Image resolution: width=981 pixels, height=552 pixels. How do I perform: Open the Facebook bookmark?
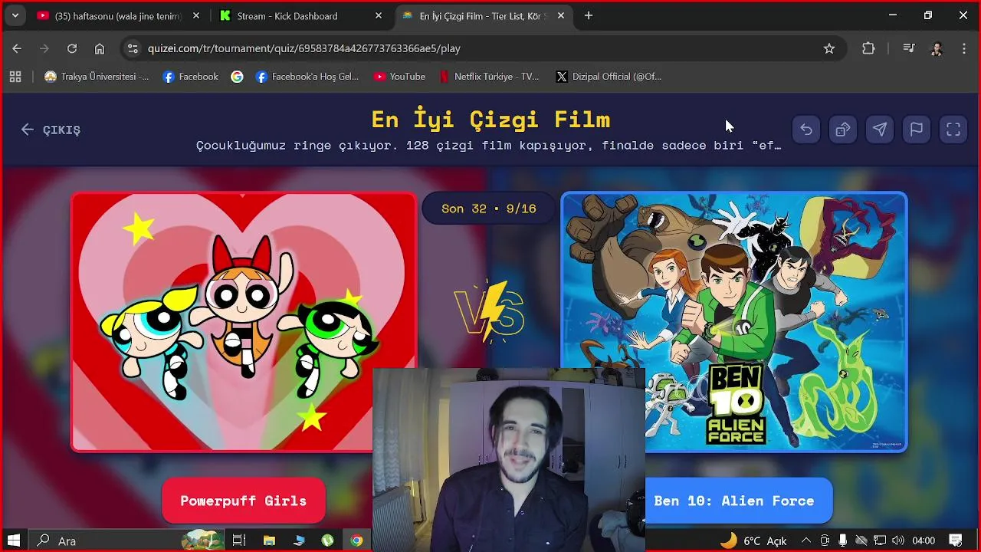(191, 77)
